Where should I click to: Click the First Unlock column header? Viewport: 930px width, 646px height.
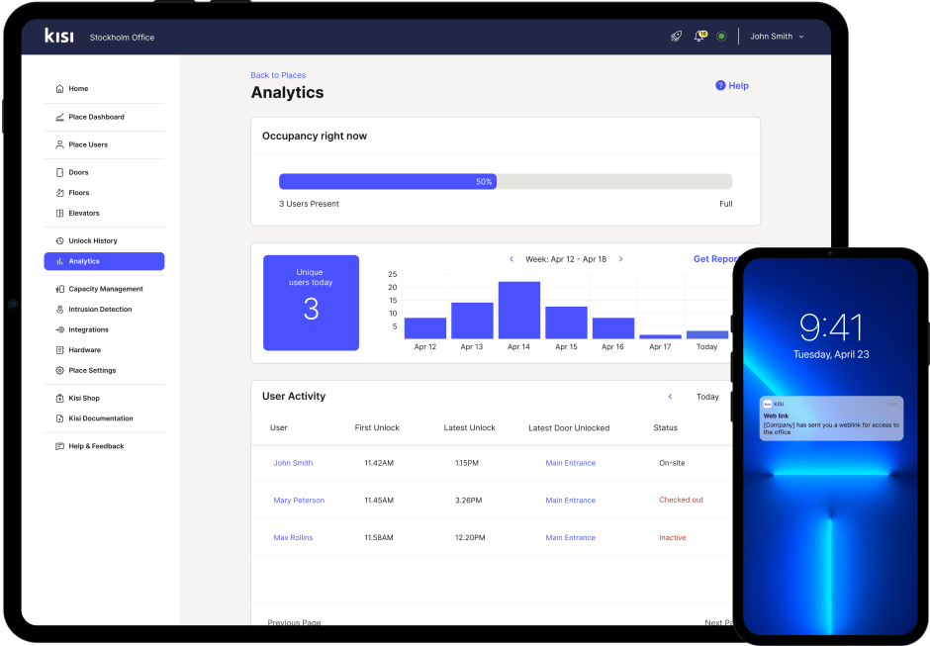tap(377, 427)
